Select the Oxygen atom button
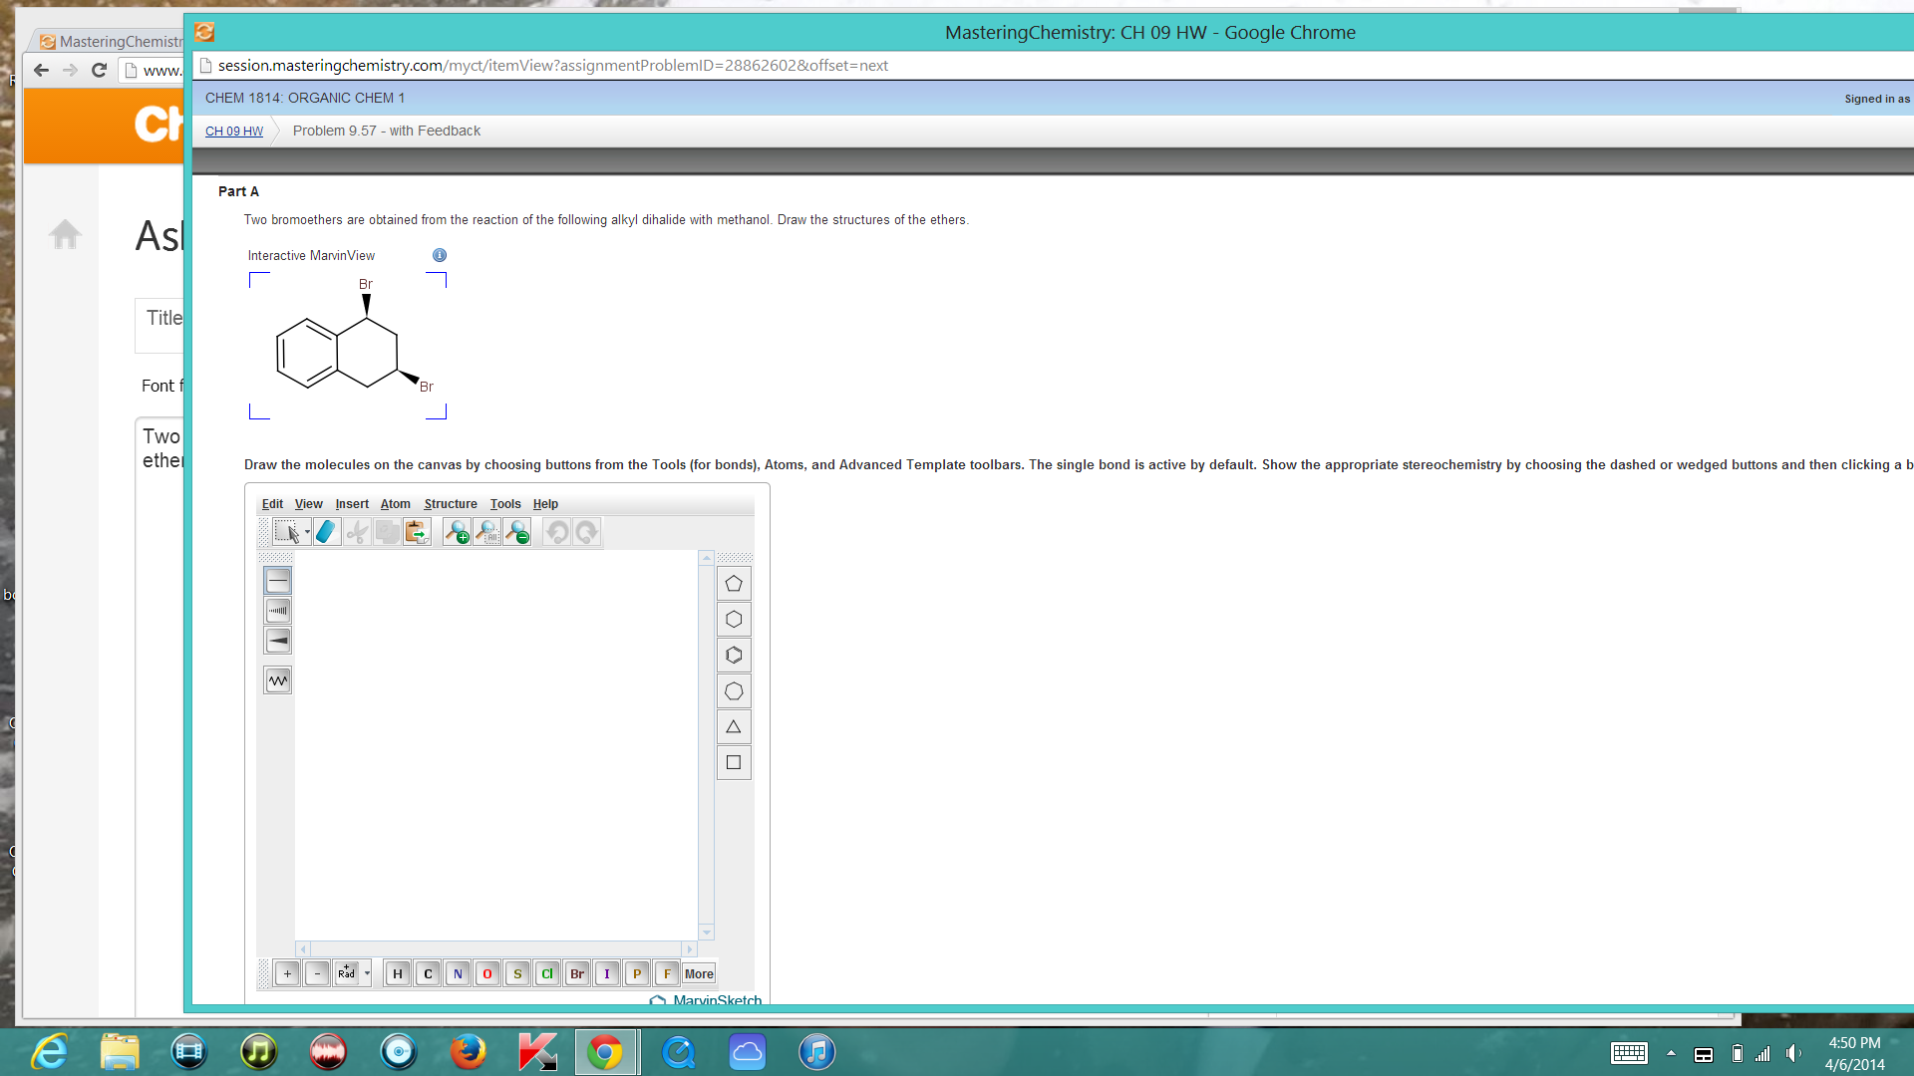The height and width of the screenshot is (1076, 1914). 487,974
